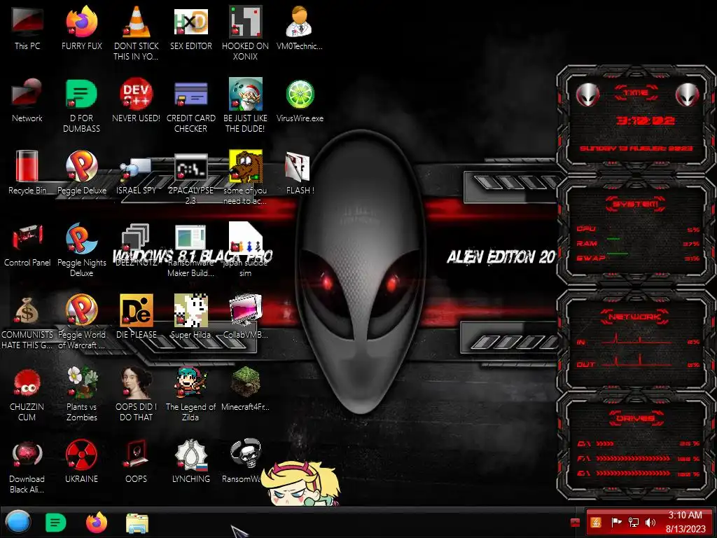Launch Firefox from the taskbar
The height and width of the screenshot is (538, 717).
click(97, 523)
